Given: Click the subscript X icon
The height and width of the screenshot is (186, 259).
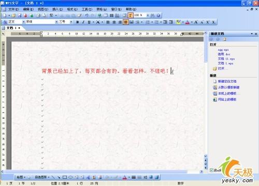Looking at the screenshot, I should [213, 22].
